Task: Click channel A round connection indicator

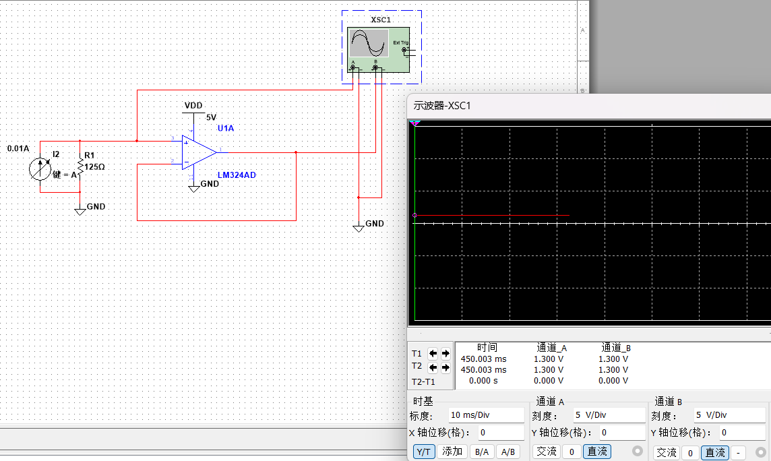Action: coord(638,451)
